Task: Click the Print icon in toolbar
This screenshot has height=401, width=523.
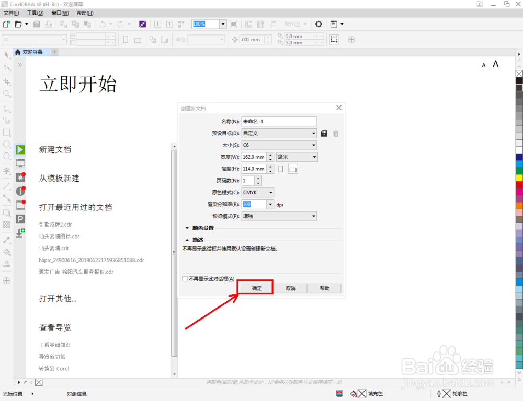Action: (49, 24)
